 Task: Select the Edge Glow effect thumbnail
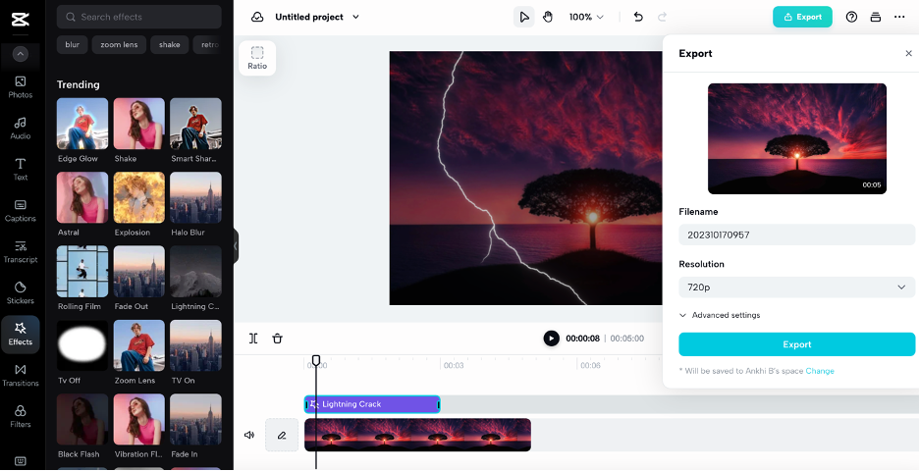[82, 124]
